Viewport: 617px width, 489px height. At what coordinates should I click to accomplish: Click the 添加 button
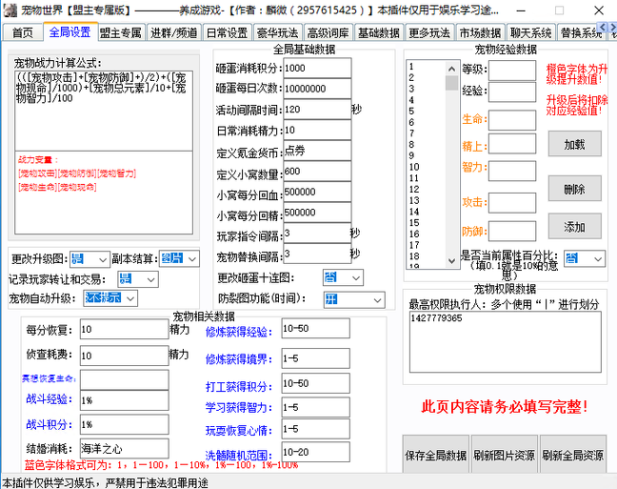point(574,227)
